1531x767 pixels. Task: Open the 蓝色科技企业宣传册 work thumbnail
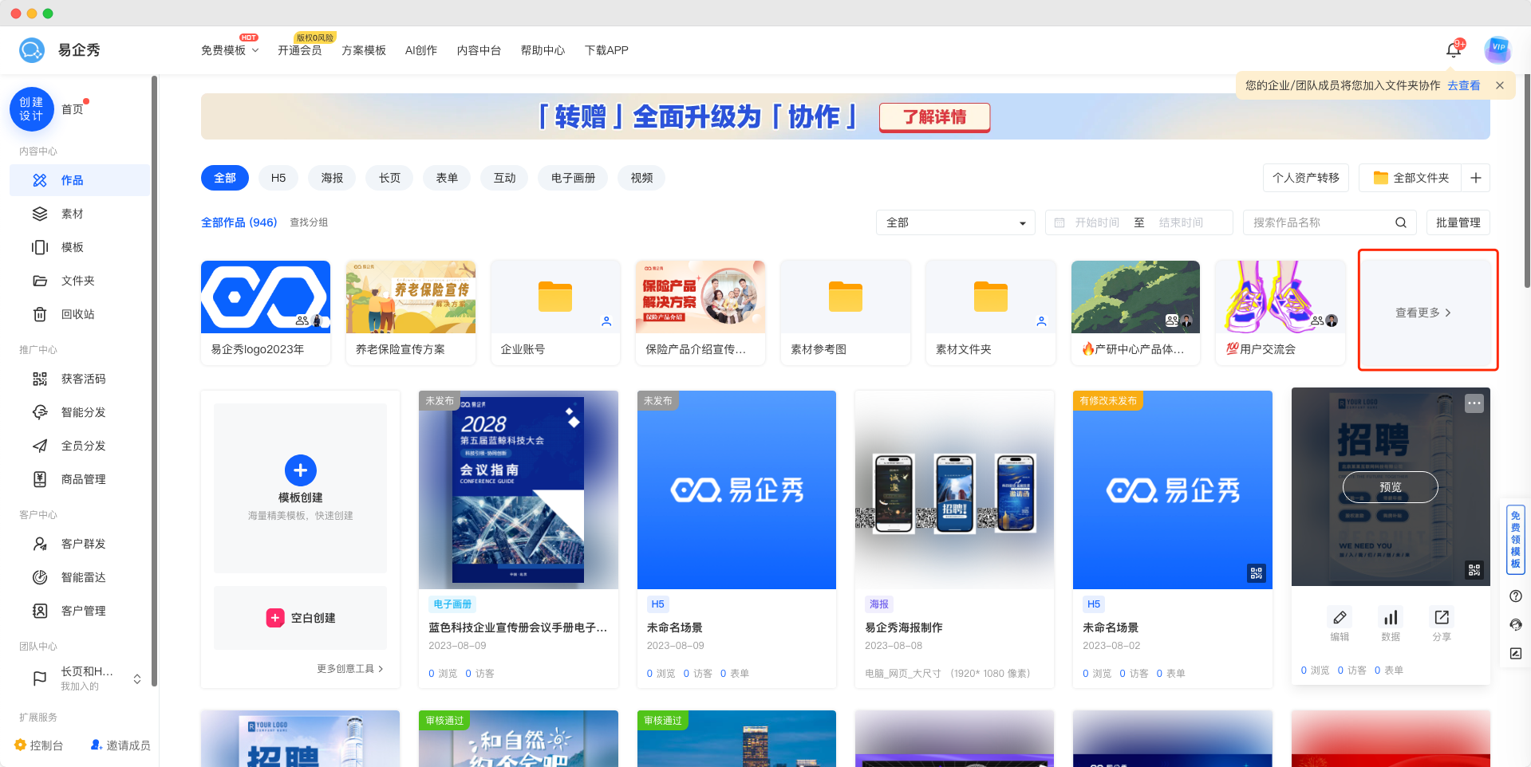(519, 490)
